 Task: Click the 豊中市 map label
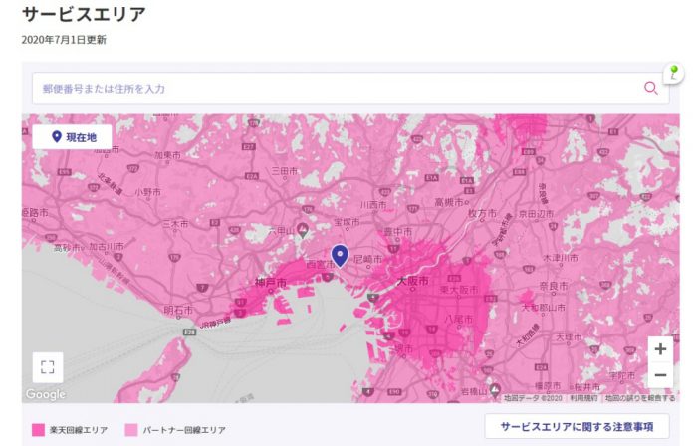tap(398, 231)
